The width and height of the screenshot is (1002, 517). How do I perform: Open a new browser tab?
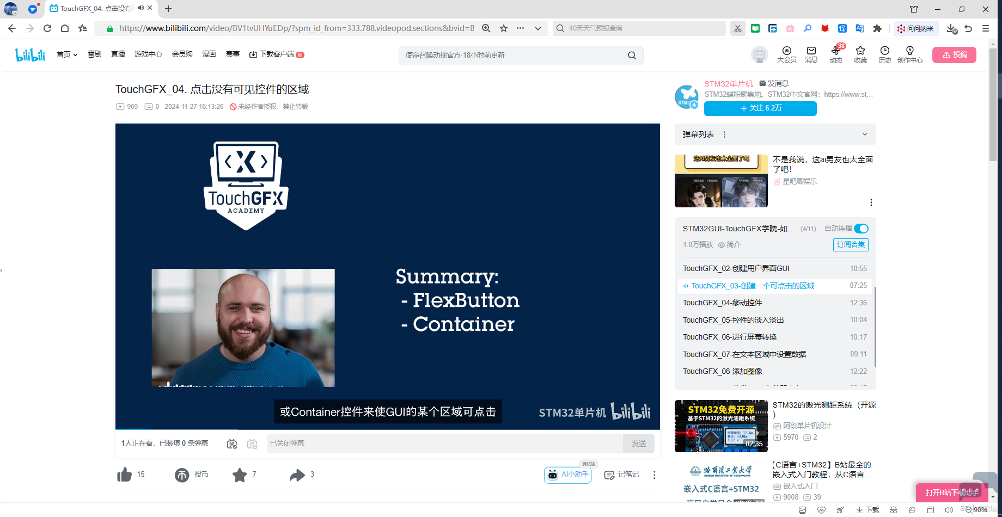pyautogui.click(x=168, y=9)
